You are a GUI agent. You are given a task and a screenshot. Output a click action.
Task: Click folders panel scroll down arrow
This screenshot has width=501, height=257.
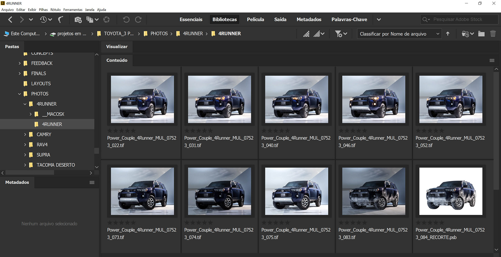pos(97,167)
